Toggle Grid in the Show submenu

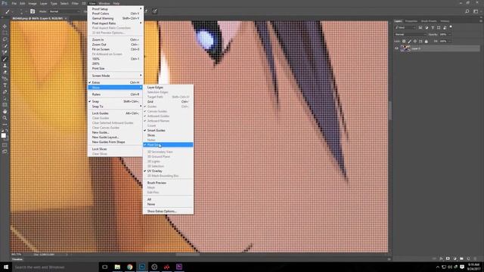click(168, 101)
